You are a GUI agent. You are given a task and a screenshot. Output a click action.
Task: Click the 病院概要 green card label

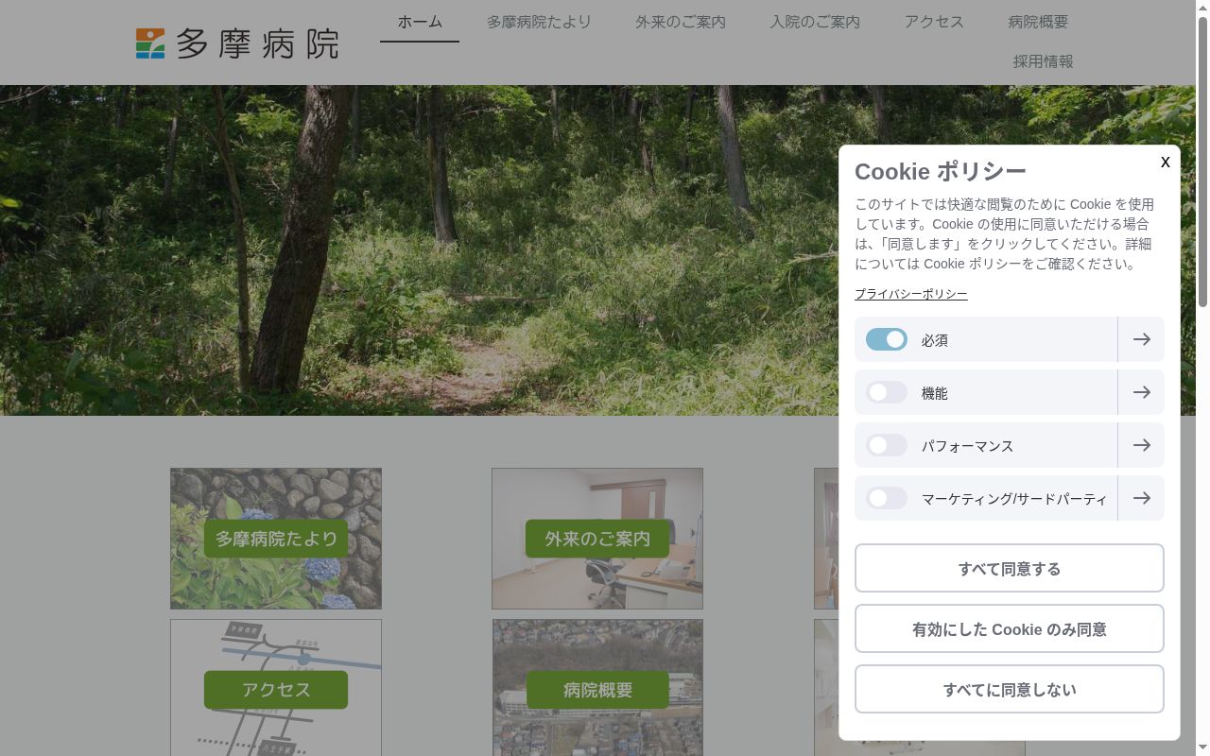(x=597, y=690)
